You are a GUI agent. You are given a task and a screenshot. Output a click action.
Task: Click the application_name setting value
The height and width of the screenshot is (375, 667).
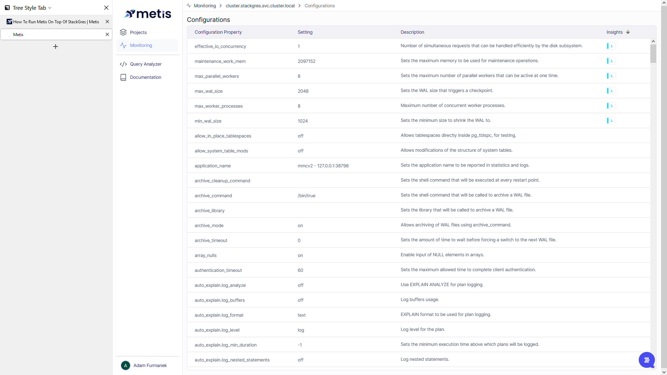coord(323,166)
